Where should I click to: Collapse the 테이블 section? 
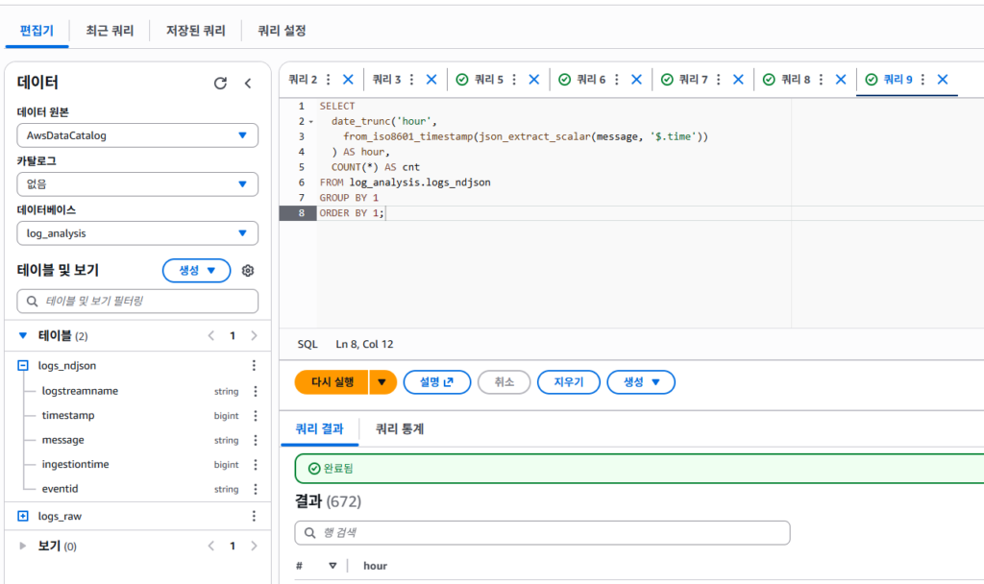tap(23, 336)
